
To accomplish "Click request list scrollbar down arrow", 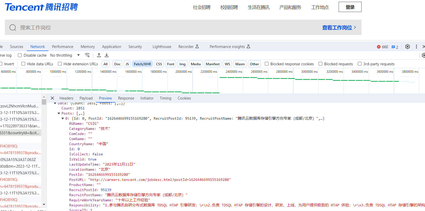I will pos(44,205).
